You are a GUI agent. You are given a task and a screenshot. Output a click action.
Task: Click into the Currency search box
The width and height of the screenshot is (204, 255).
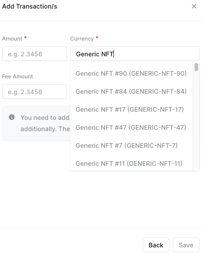pos(135,54)
